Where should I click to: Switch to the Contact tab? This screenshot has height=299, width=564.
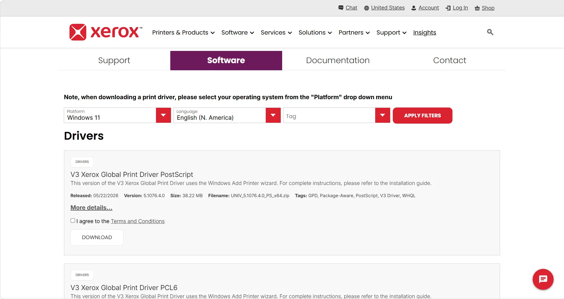click(x=449, y=60)
